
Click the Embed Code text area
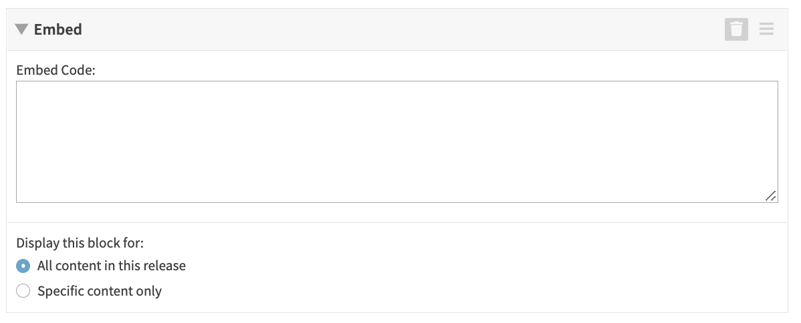(396, 141)
